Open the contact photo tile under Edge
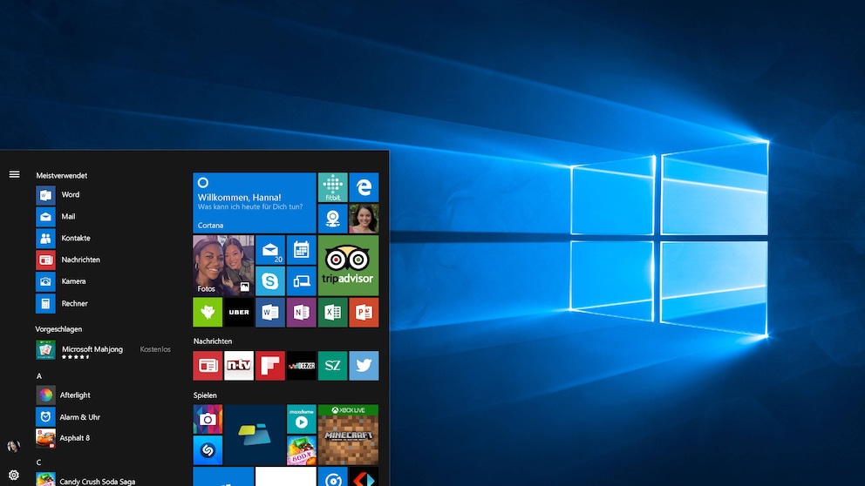Viewport: 865px width, 486px height. 364,219
